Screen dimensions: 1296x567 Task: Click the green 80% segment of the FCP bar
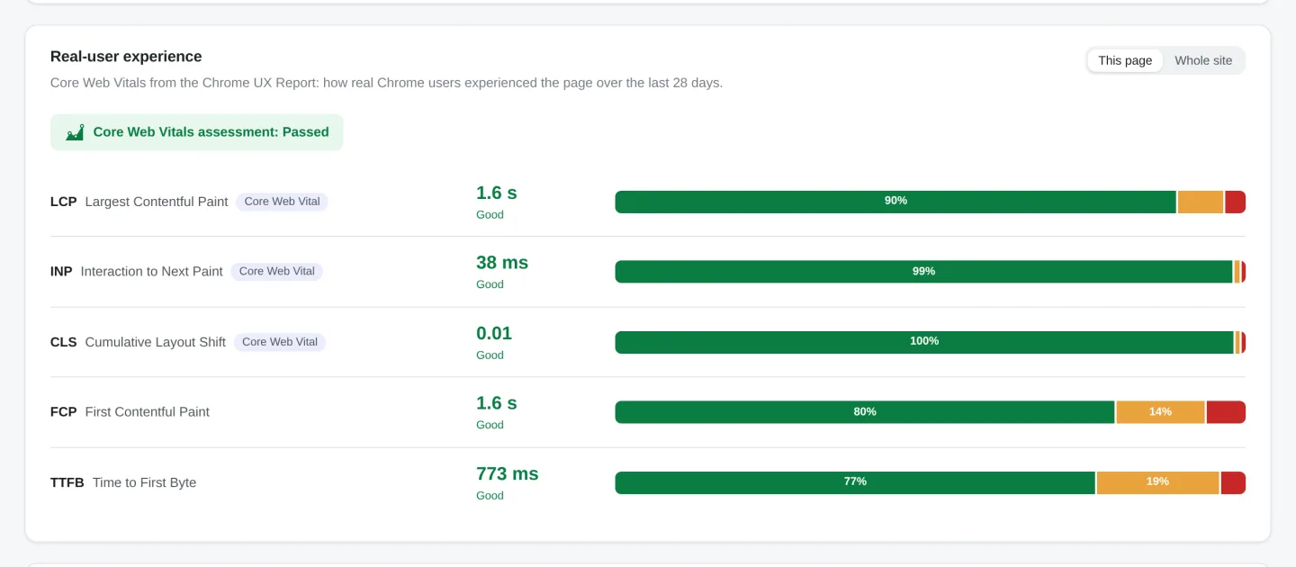pos(865,412)
